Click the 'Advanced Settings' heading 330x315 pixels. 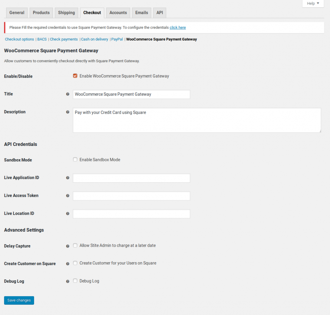tap(24, 230)
